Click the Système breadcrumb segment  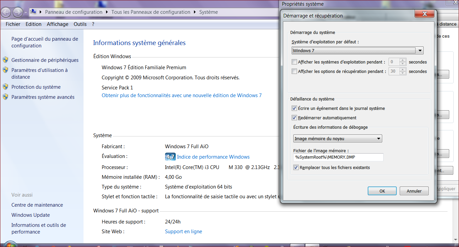(208, 12)
